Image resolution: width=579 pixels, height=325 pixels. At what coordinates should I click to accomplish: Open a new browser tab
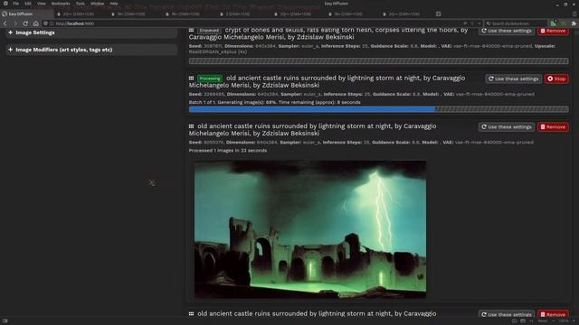click(438, 14)
